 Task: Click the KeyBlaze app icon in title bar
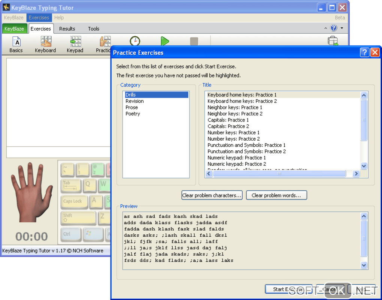pyautogui.click(x=6, y=7)
